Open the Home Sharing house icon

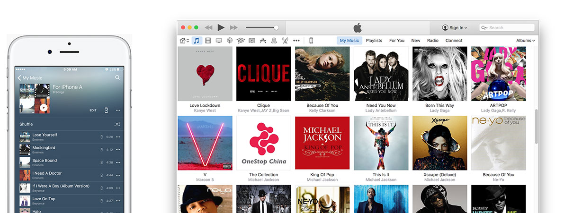pos(183,41)
